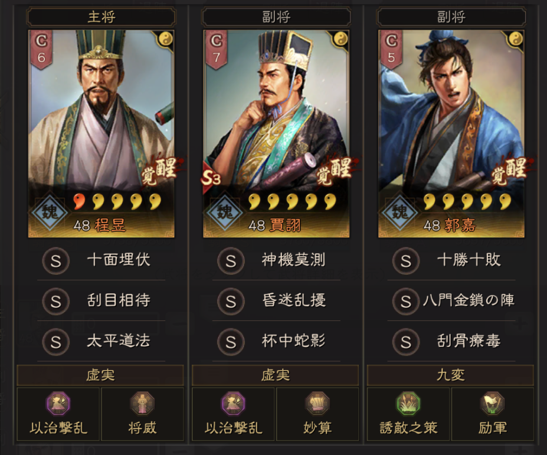Click the 程昱 commander portrait card
The image size is (547, 455).
(101, 133)
